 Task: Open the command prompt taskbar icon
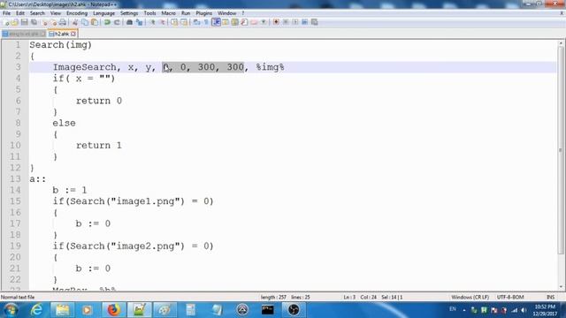click(x=267, y=310)
